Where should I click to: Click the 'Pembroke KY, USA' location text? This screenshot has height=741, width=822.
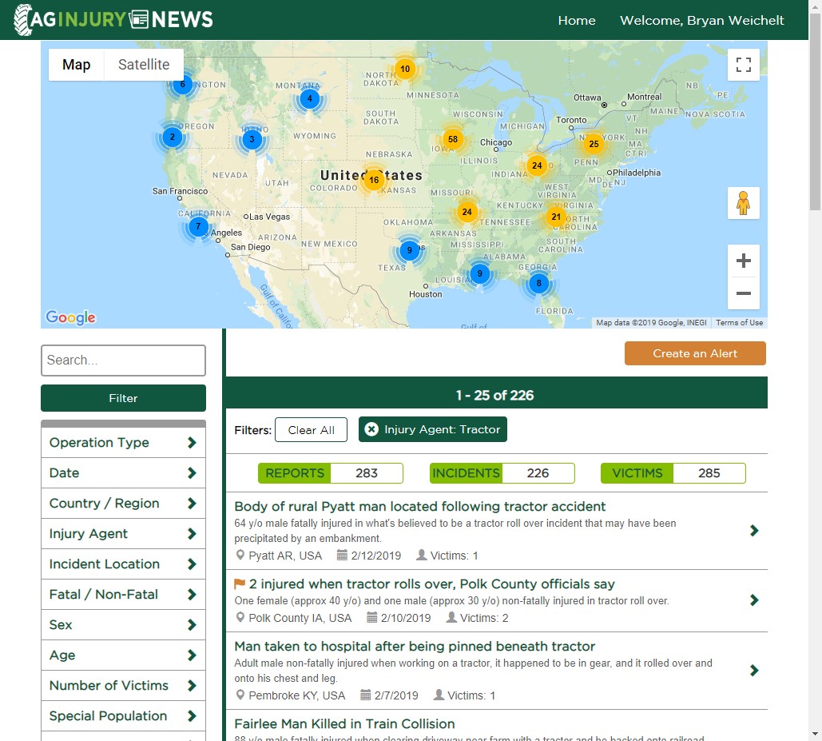click(296, 695)
